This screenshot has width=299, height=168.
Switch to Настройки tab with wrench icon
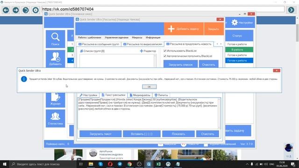click(88, 95)
